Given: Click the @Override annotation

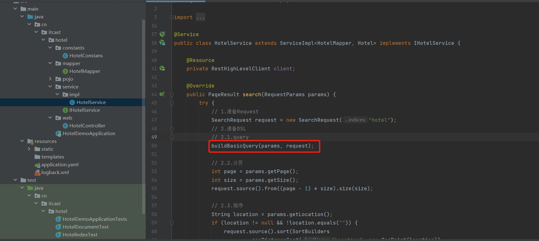Looking at the screenshot, I should click(200, 86).
